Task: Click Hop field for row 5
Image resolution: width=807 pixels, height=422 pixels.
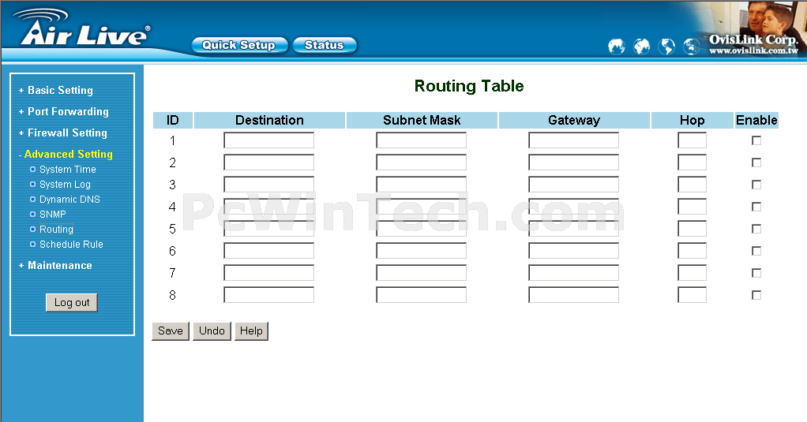Action: (x=692, y=229)
